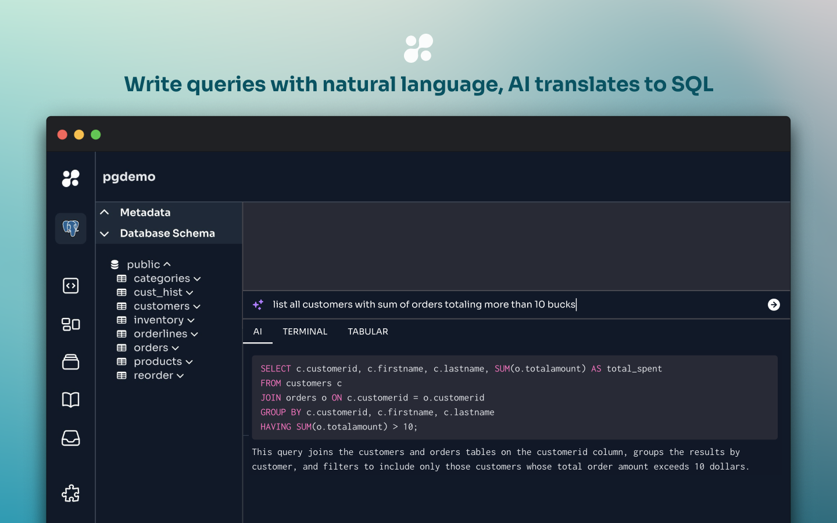This screenshot has height=523, width=837.
Task: Open the dashboard panel icon in sidebar
Action: click(x=70, y=324)
